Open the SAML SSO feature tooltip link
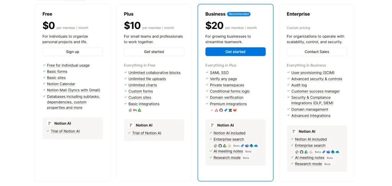Image resolution: width=392 pixels, height=186 pixels. [219, 73]
